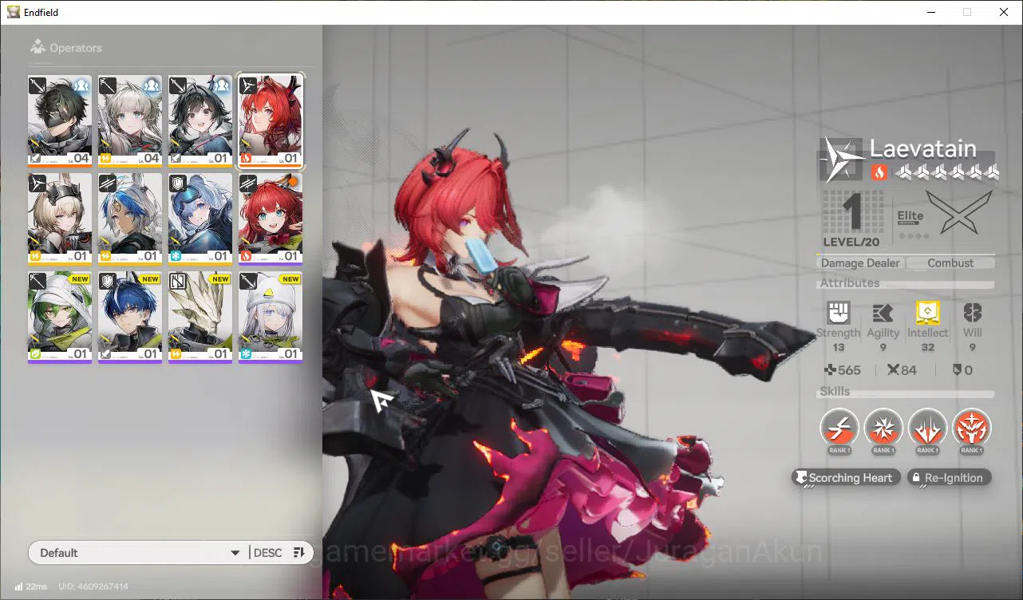Image resolution: width=1023 pixels, height=600 pixels.
Task: Click the level 1 of 20 display
Action: coord(851,218)
